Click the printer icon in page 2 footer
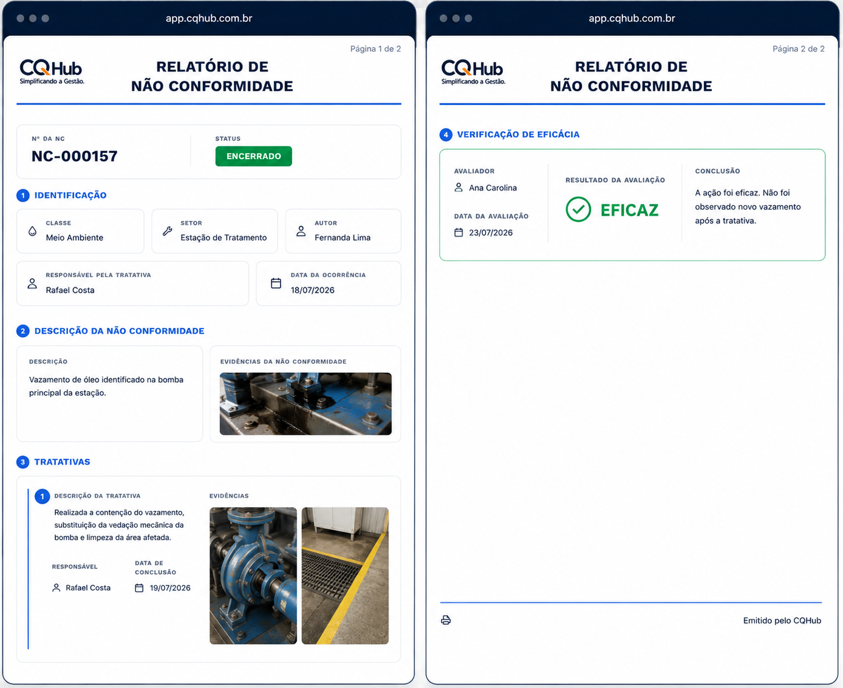Screen dimensions: 843x688 [x=446, y=620]
